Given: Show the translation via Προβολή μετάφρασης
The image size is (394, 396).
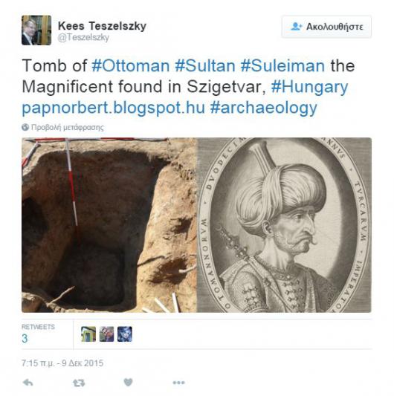Looking at the screenshot, I should click(x=67, y=127).
